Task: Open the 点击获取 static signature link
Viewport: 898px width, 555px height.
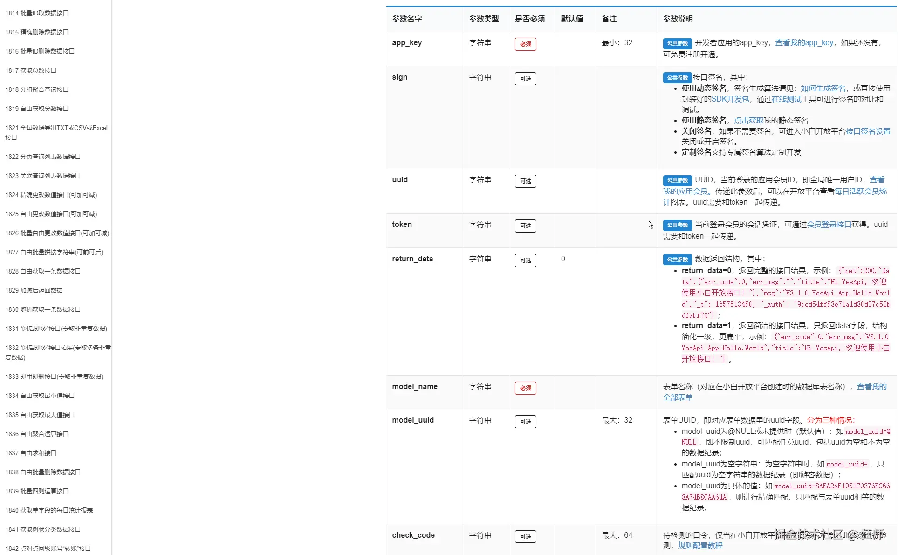Action: (748, 120)
